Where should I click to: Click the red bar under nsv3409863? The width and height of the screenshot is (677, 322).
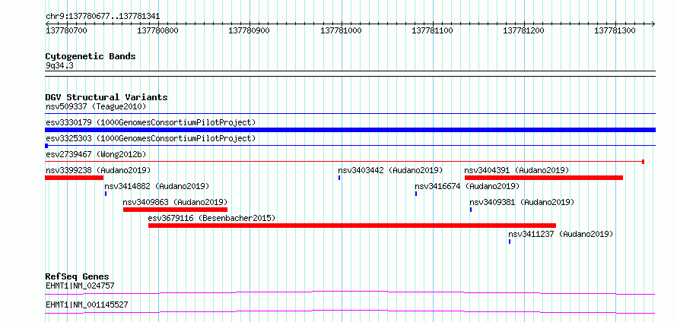tap(175, 210)
